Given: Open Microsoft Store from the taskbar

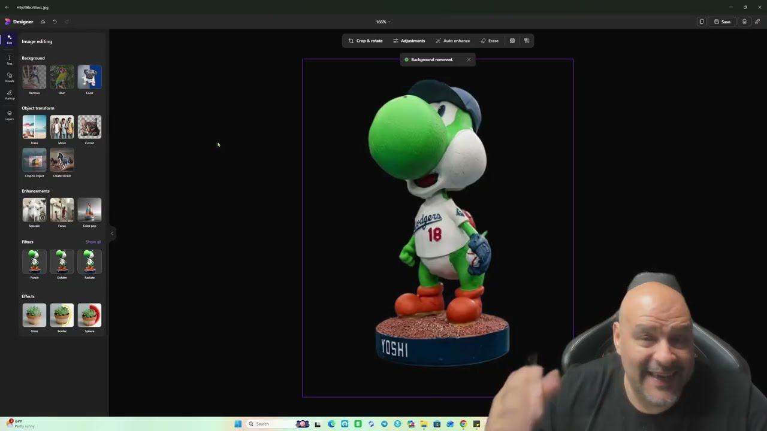Looking at the screenshot, I should [x=437, y=424].
